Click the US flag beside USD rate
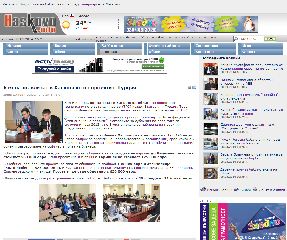Screen dimensions: 287x240 [x=72, y=16]
